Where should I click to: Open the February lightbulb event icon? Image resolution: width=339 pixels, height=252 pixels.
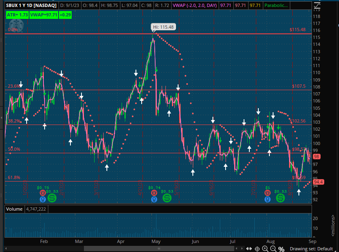(43, 199)
